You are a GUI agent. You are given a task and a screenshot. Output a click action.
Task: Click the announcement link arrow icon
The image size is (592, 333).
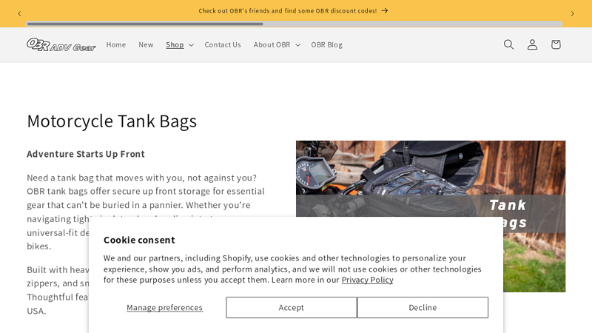[385, 10]
